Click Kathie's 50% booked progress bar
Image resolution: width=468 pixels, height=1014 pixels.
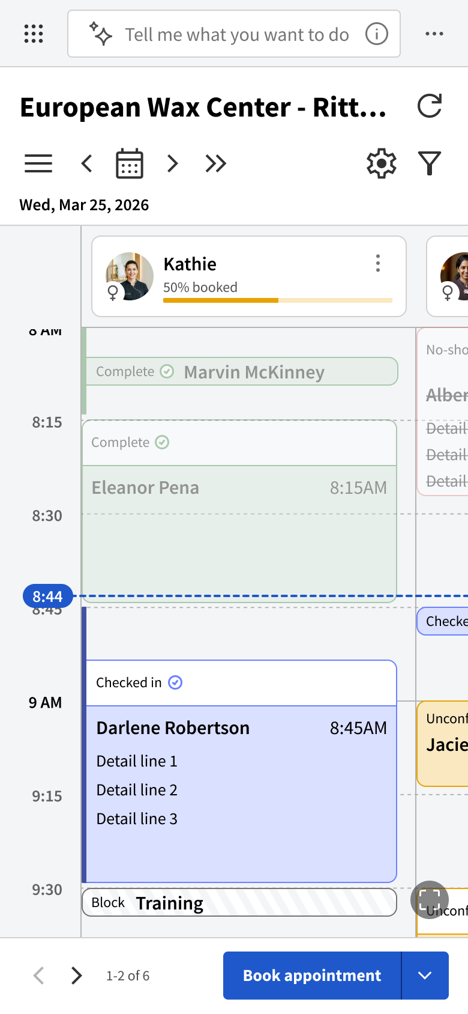[x=278, y=300]
